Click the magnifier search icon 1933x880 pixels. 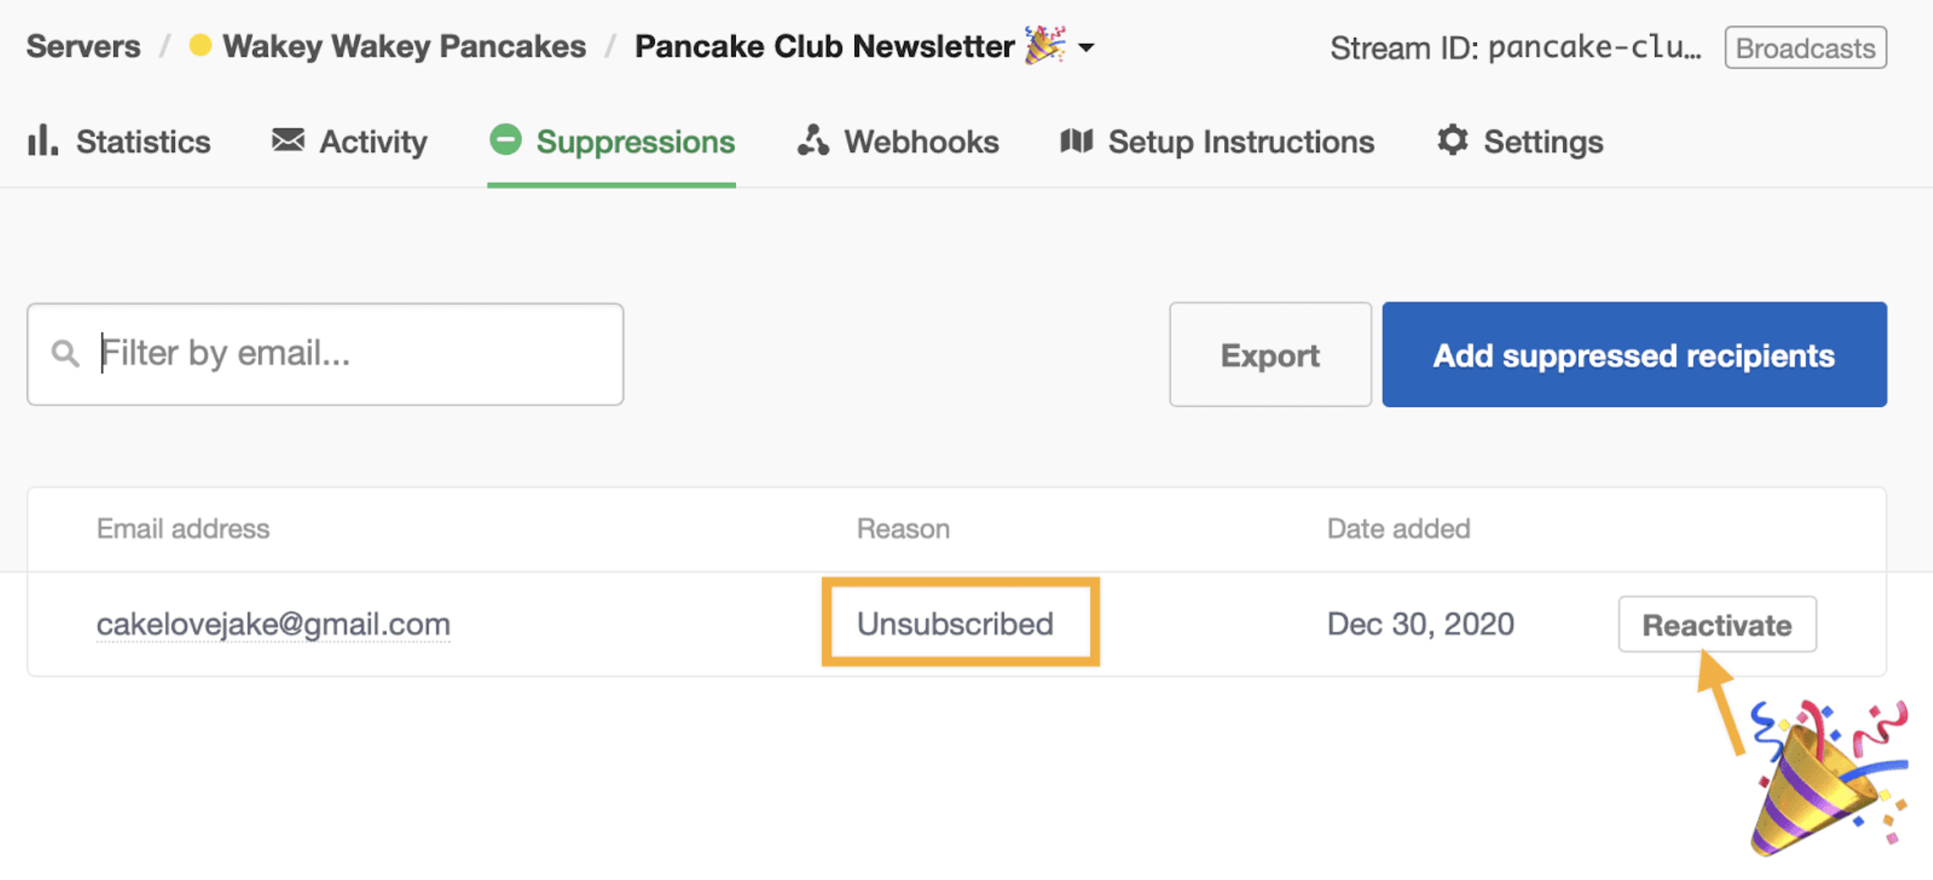pyautogui.click(x=65, y=354)
